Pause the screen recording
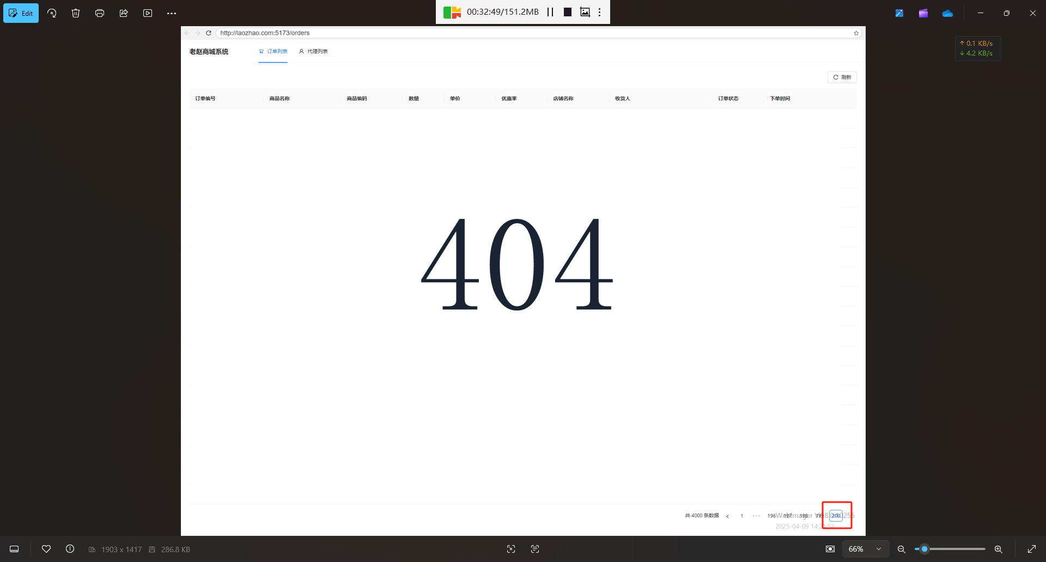The image size is (1046, 562). click(x=550, y=12)
